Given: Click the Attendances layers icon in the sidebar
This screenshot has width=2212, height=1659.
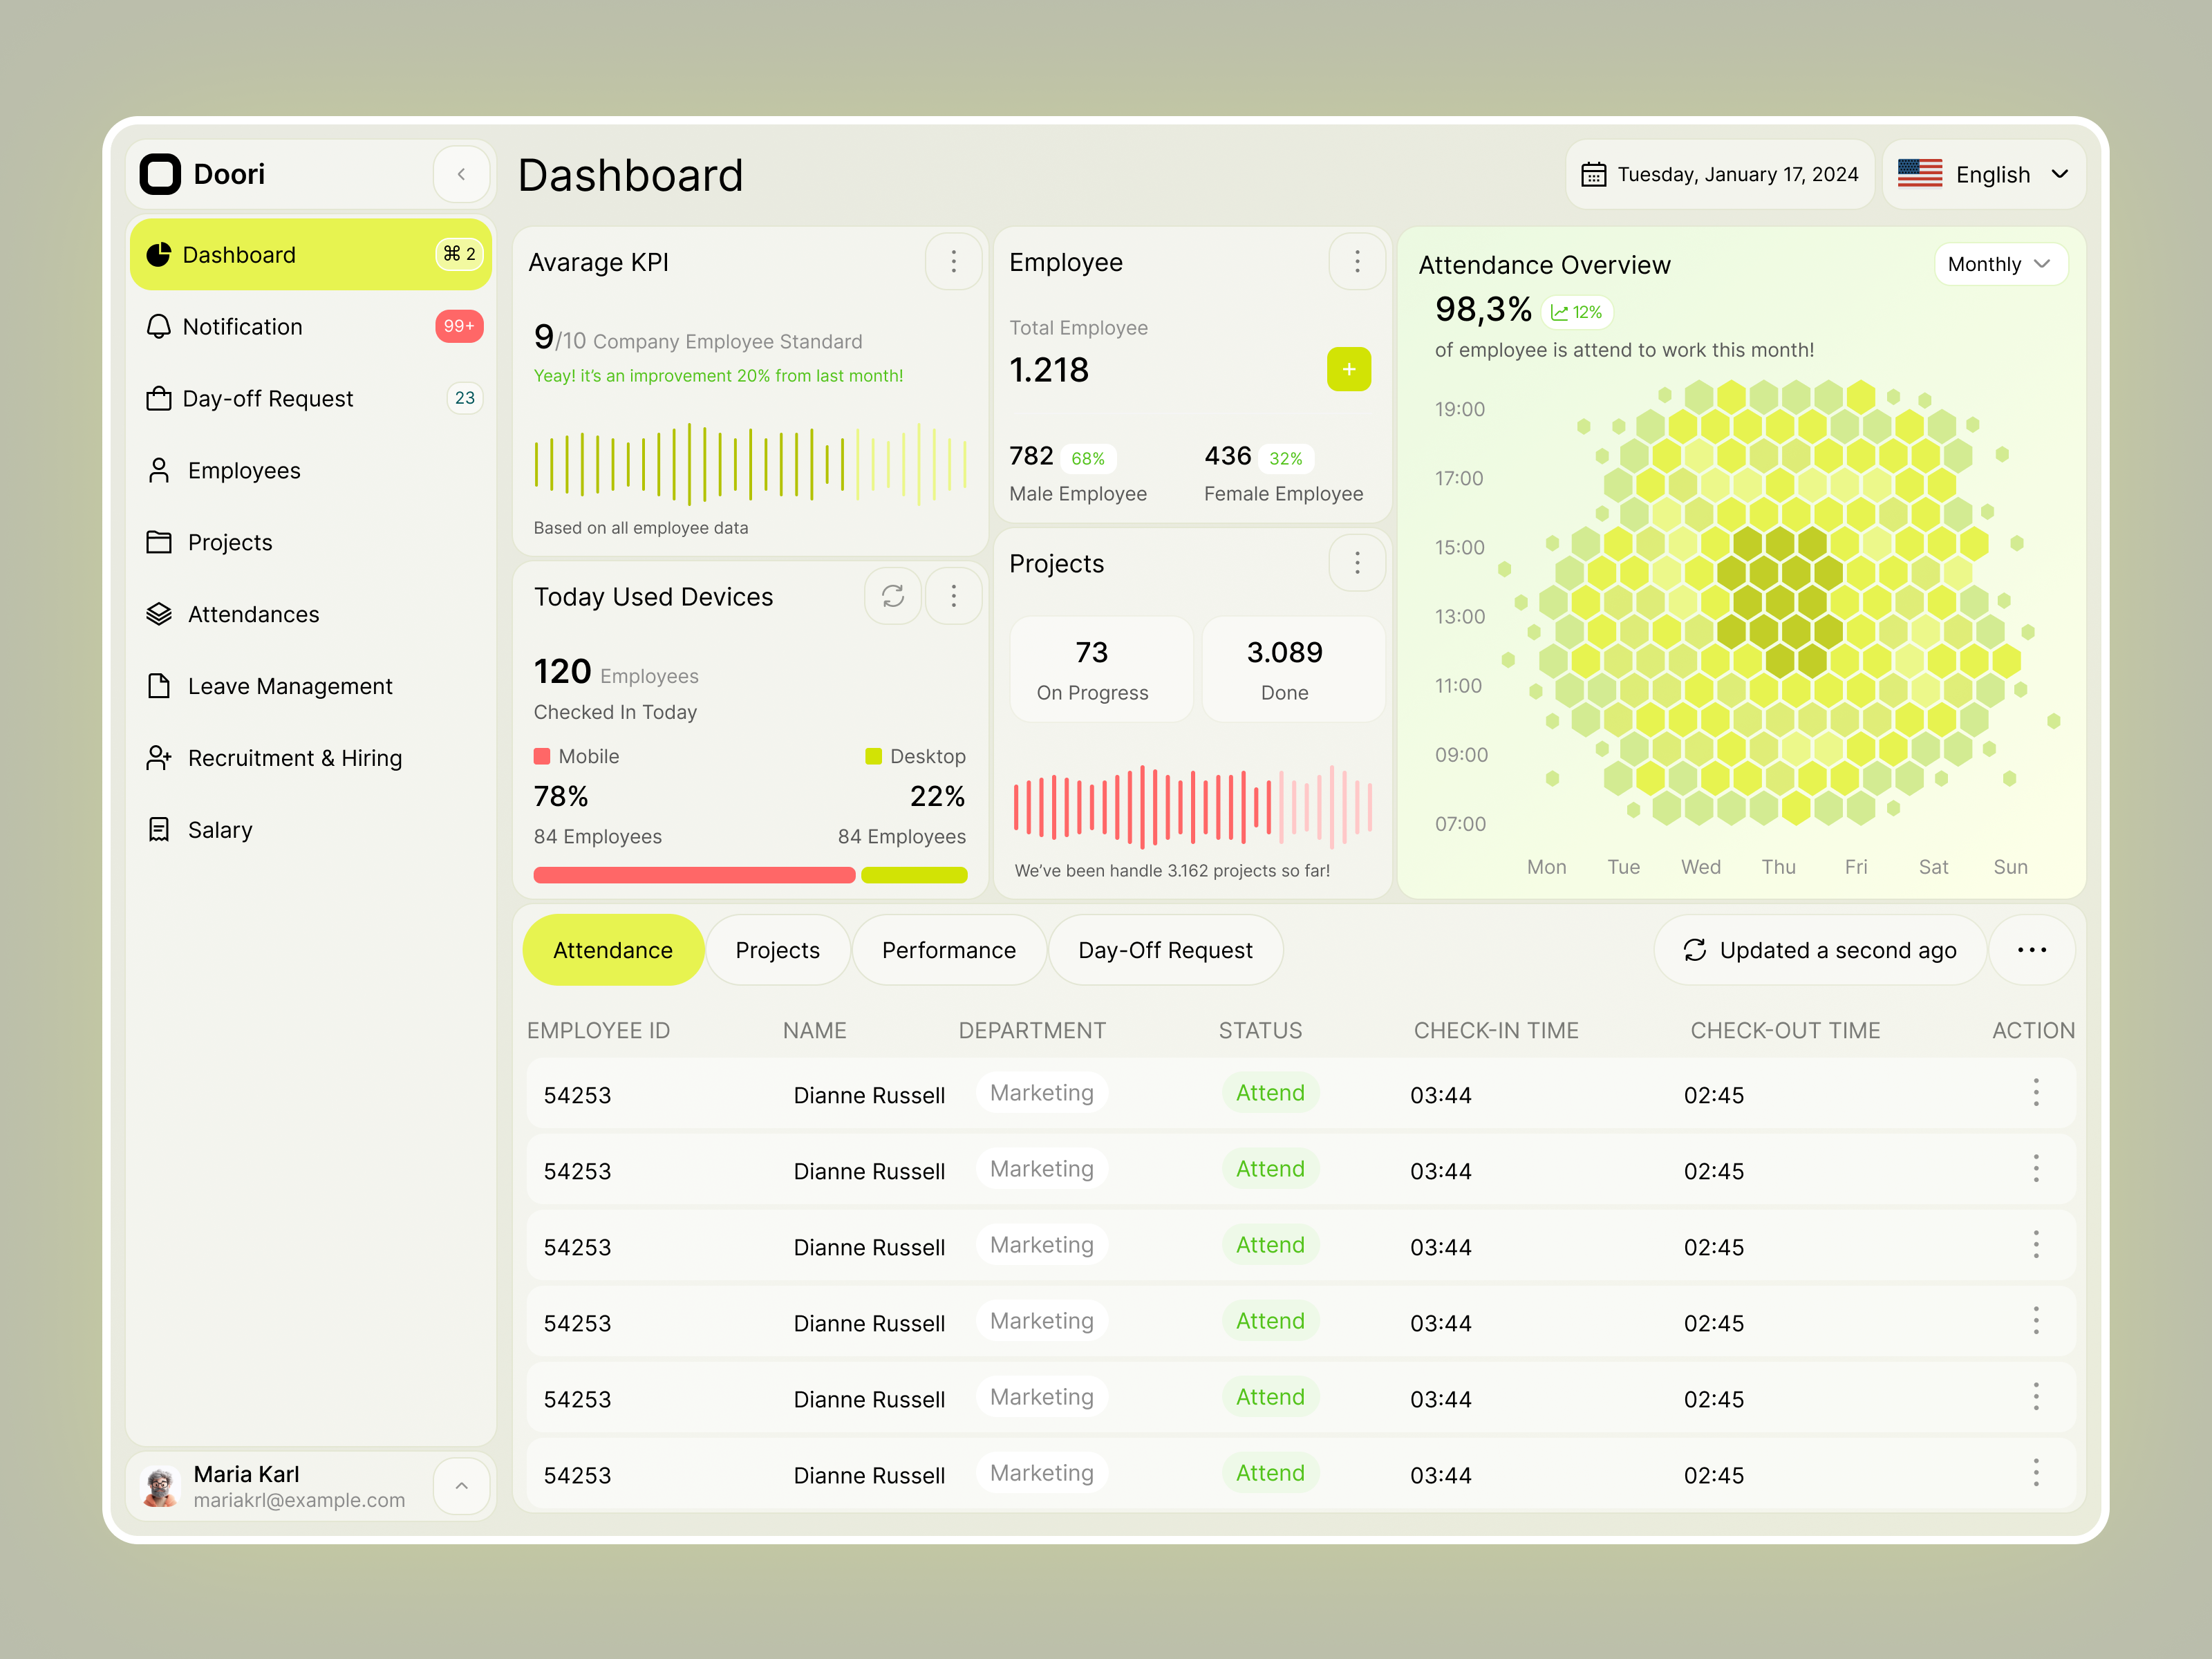Looking at the screenshot, I should pos(159,614).
